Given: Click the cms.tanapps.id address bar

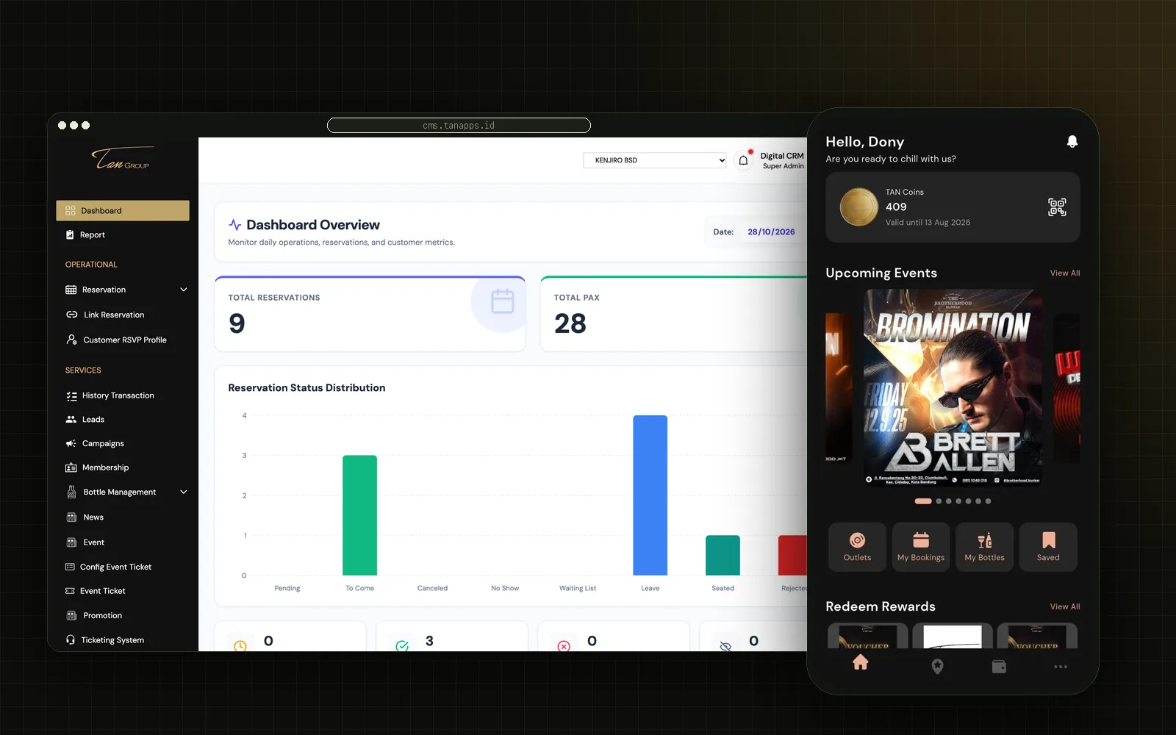Looking at the screenshot, I should click(x=459, y=126).
